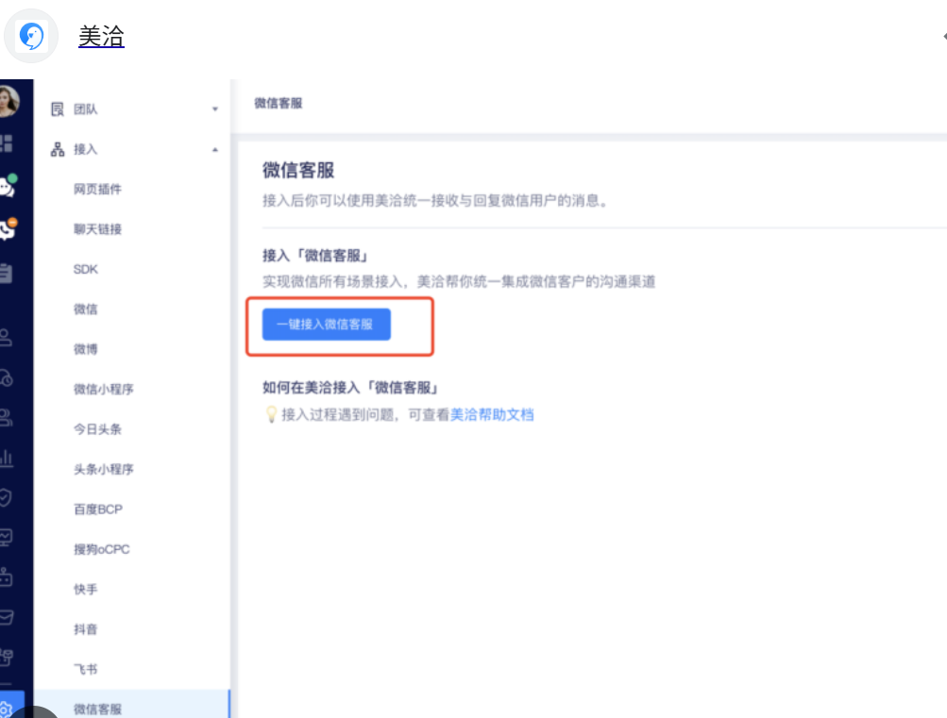Open the phone call icon with orange badge
Screen dimensions: 947x718
[x=8, y=229]
